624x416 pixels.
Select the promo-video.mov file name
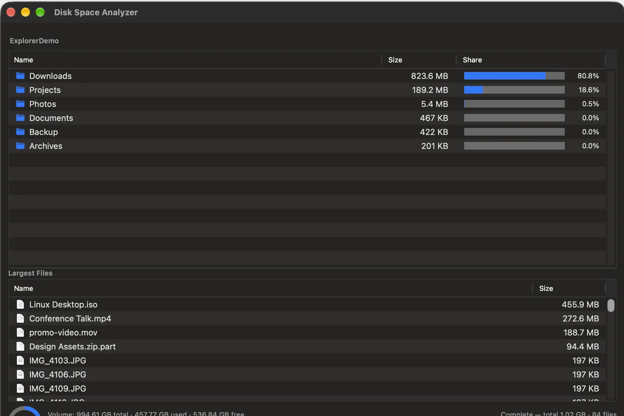point(63,333)
